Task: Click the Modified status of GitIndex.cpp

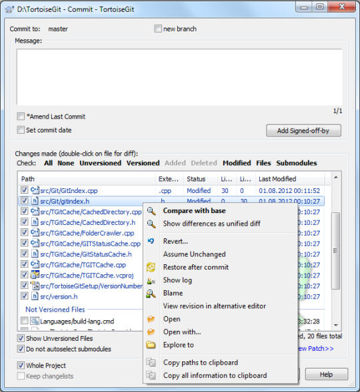Action: pos(199,191)
